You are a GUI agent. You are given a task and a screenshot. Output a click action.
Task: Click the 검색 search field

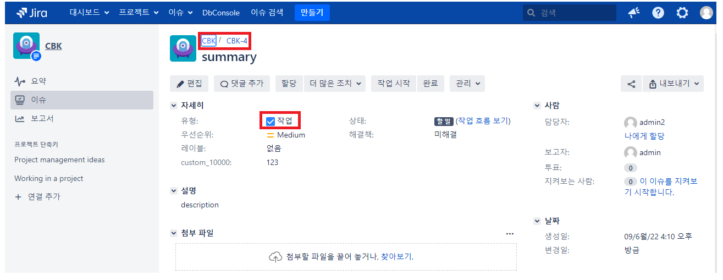coord(569,13)
